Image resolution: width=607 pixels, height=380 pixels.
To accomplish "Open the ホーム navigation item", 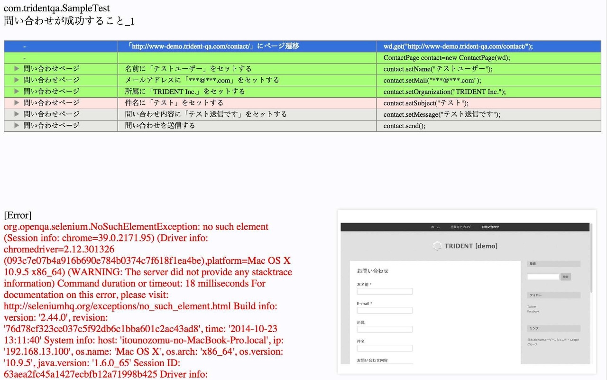I will (x=435, y=227).
